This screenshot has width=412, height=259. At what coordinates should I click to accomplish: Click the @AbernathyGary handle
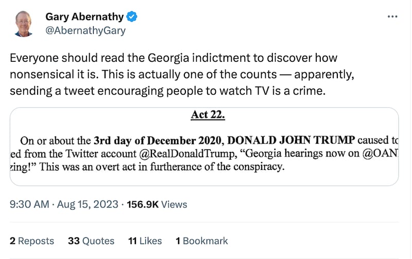(x=85, y=30)
